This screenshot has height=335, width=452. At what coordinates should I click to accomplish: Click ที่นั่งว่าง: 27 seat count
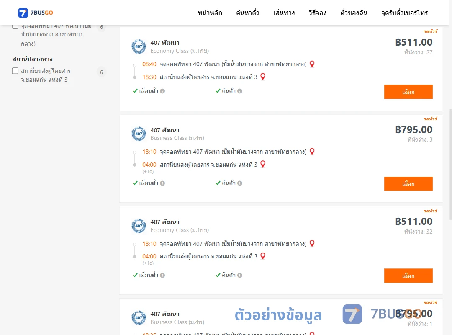tap(418, 52)
